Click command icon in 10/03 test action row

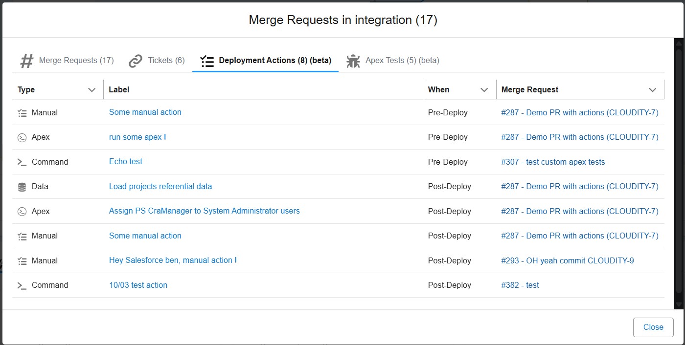[x=22, y=285]
